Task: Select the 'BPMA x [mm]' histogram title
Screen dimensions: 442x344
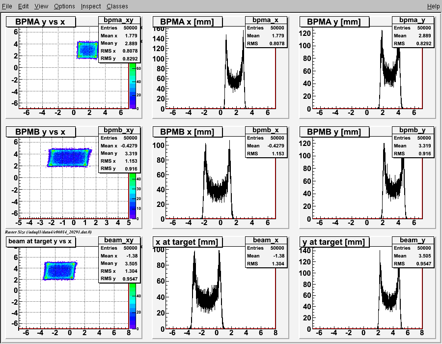Action: pos(188,22)
